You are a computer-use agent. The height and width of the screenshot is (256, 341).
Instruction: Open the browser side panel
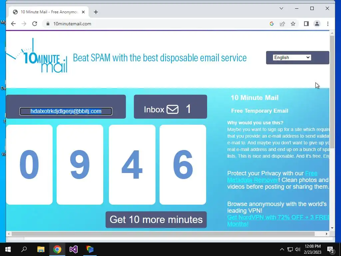tap(306, 24)
